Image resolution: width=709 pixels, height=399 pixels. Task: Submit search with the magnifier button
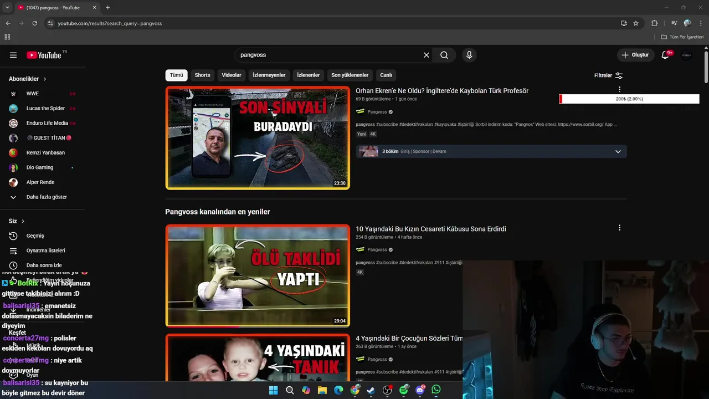(444, 55)
